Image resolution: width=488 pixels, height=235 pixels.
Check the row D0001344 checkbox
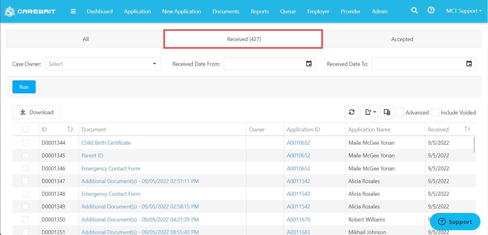[25, 143]
